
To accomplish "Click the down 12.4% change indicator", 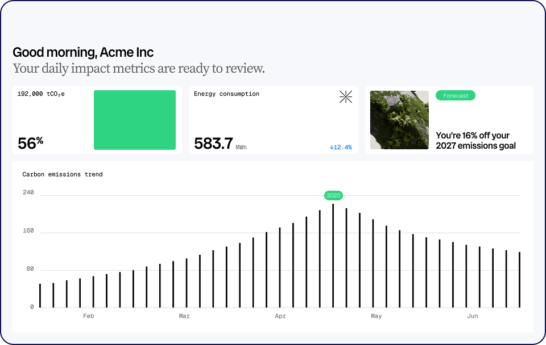I will point(341,148).
